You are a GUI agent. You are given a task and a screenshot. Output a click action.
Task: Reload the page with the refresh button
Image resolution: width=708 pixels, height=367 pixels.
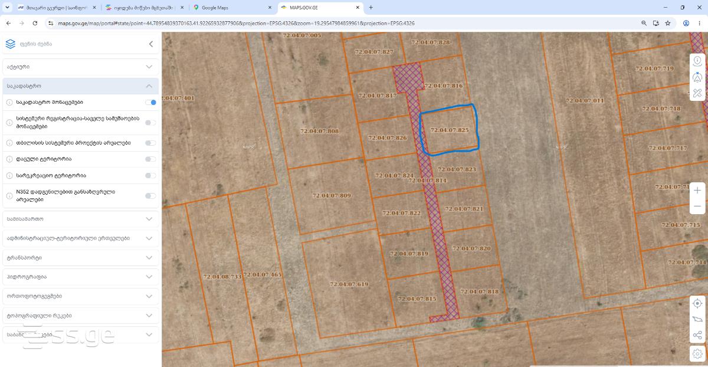[x=35, y=23]
